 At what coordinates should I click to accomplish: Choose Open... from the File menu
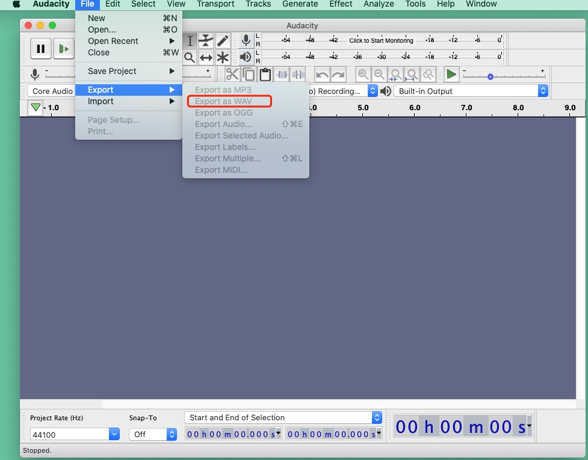point(129,30)
